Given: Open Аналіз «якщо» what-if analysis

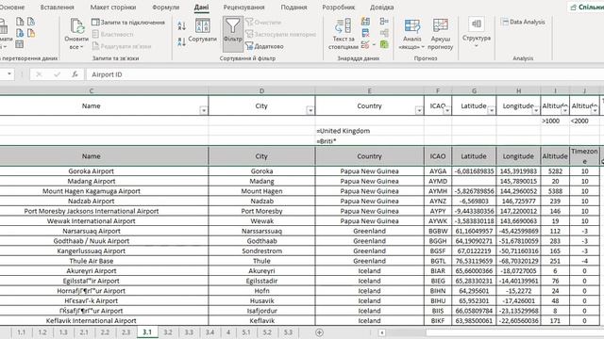Looking at the screenshot, I should point(411,34).
